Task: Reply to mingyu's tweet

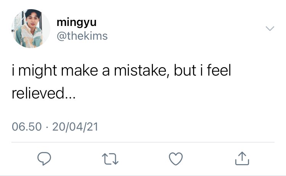Action: click(45, 158)
